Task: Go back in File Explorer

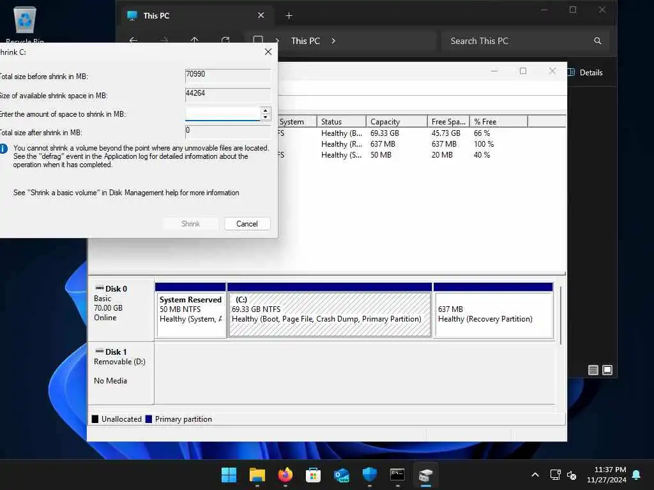Action: pyautogui.click(x=133, y=40)
